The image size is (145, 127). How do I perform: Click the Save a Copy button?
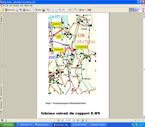pyautogui.click(x=10, y=10)
